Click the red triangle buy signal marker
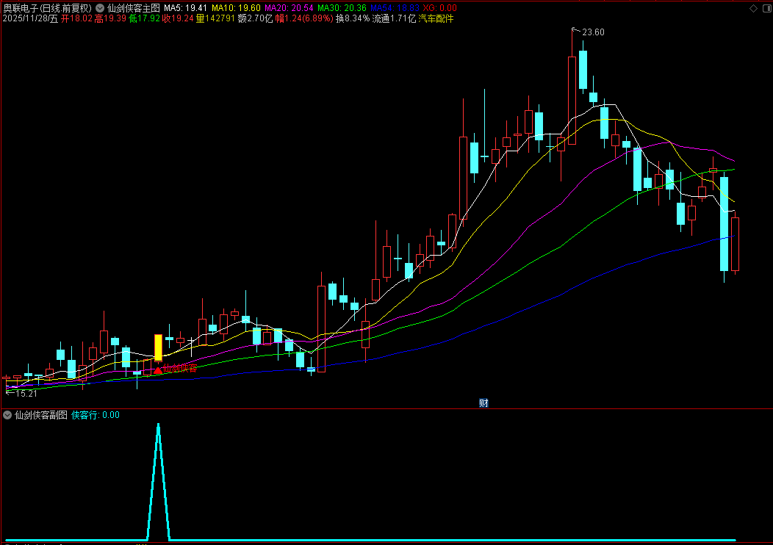 (x=157, y=369)
